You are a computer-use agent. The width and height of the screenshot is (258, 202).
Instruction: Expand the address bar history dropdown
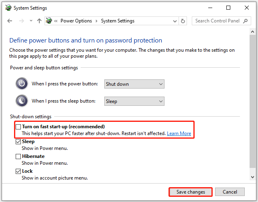tap(174, 21)
